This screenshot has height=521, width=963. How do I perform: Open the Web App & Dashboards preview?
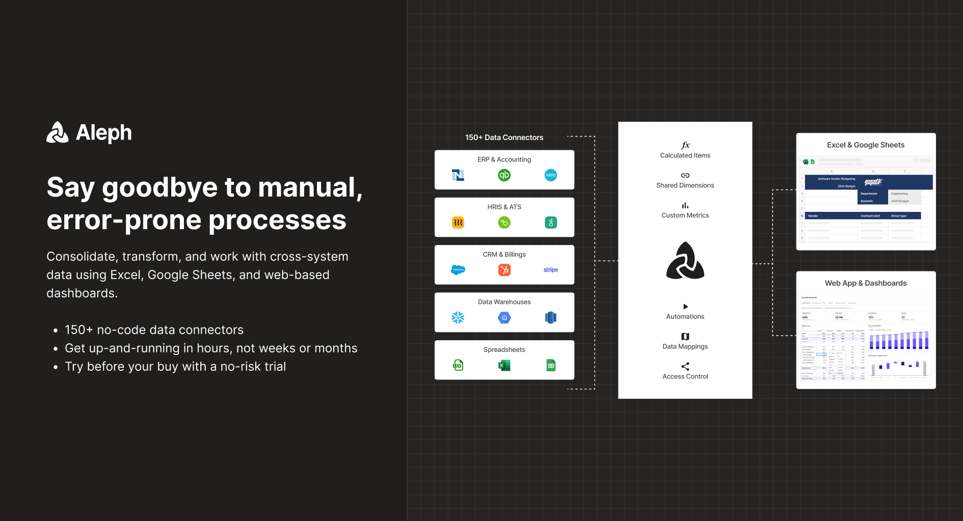click(x=866, y=337)
